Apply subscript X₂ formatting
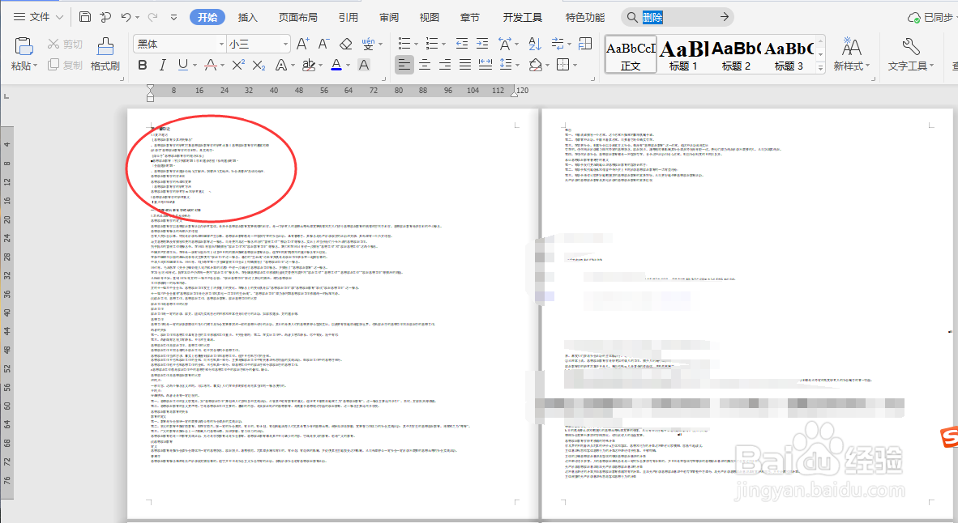Image resolution: width=958 pixels, height=523 pixels. pos(259,65)
